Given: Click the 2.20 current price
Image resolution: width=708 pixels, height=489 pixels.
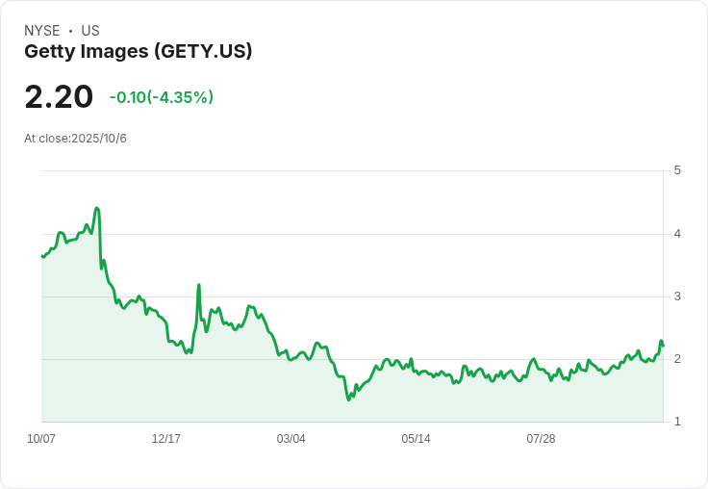Looking at the screenshot, I should [59, 96].
